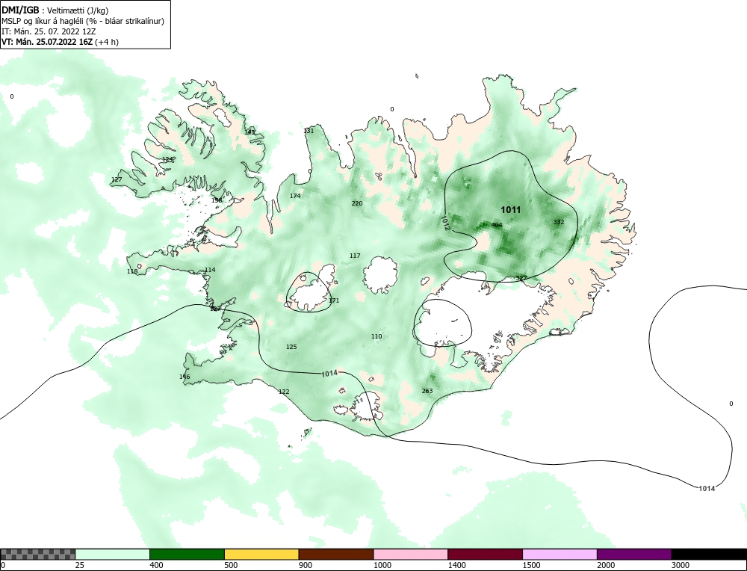747x571 pixels.
Task: Click the 146 value on the Reykjanes peninsula
Action: [x=185, y=377]
